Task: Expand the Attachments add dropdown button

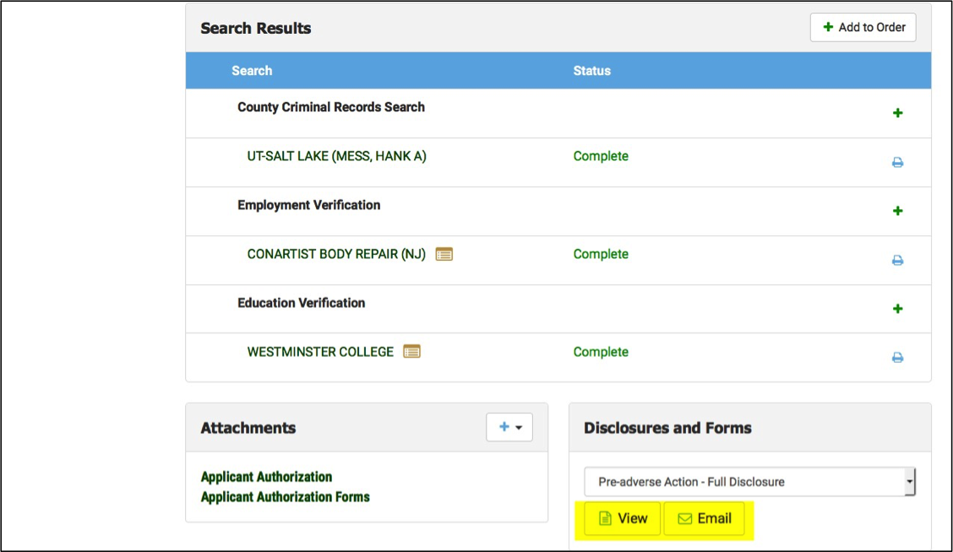Action: click(509, 427)
